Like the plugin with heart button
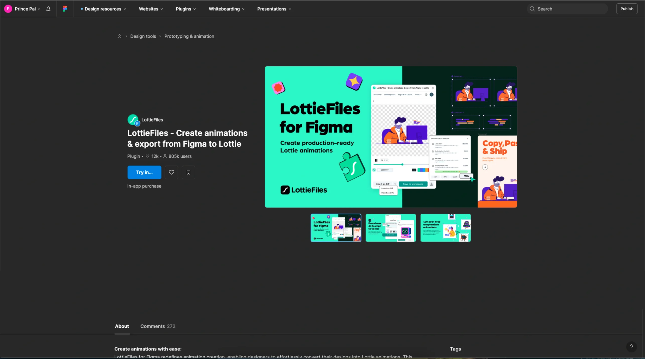Screen dimensions: 645x359 pyautogui.click(x=171, y=172)
